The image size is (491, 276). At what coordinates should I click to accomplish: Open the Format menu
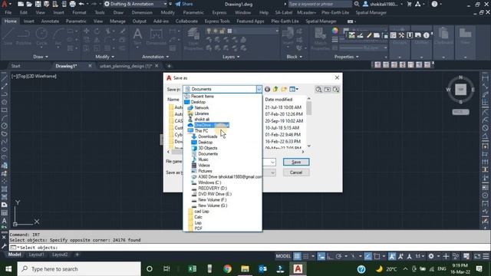coord(79,12)
